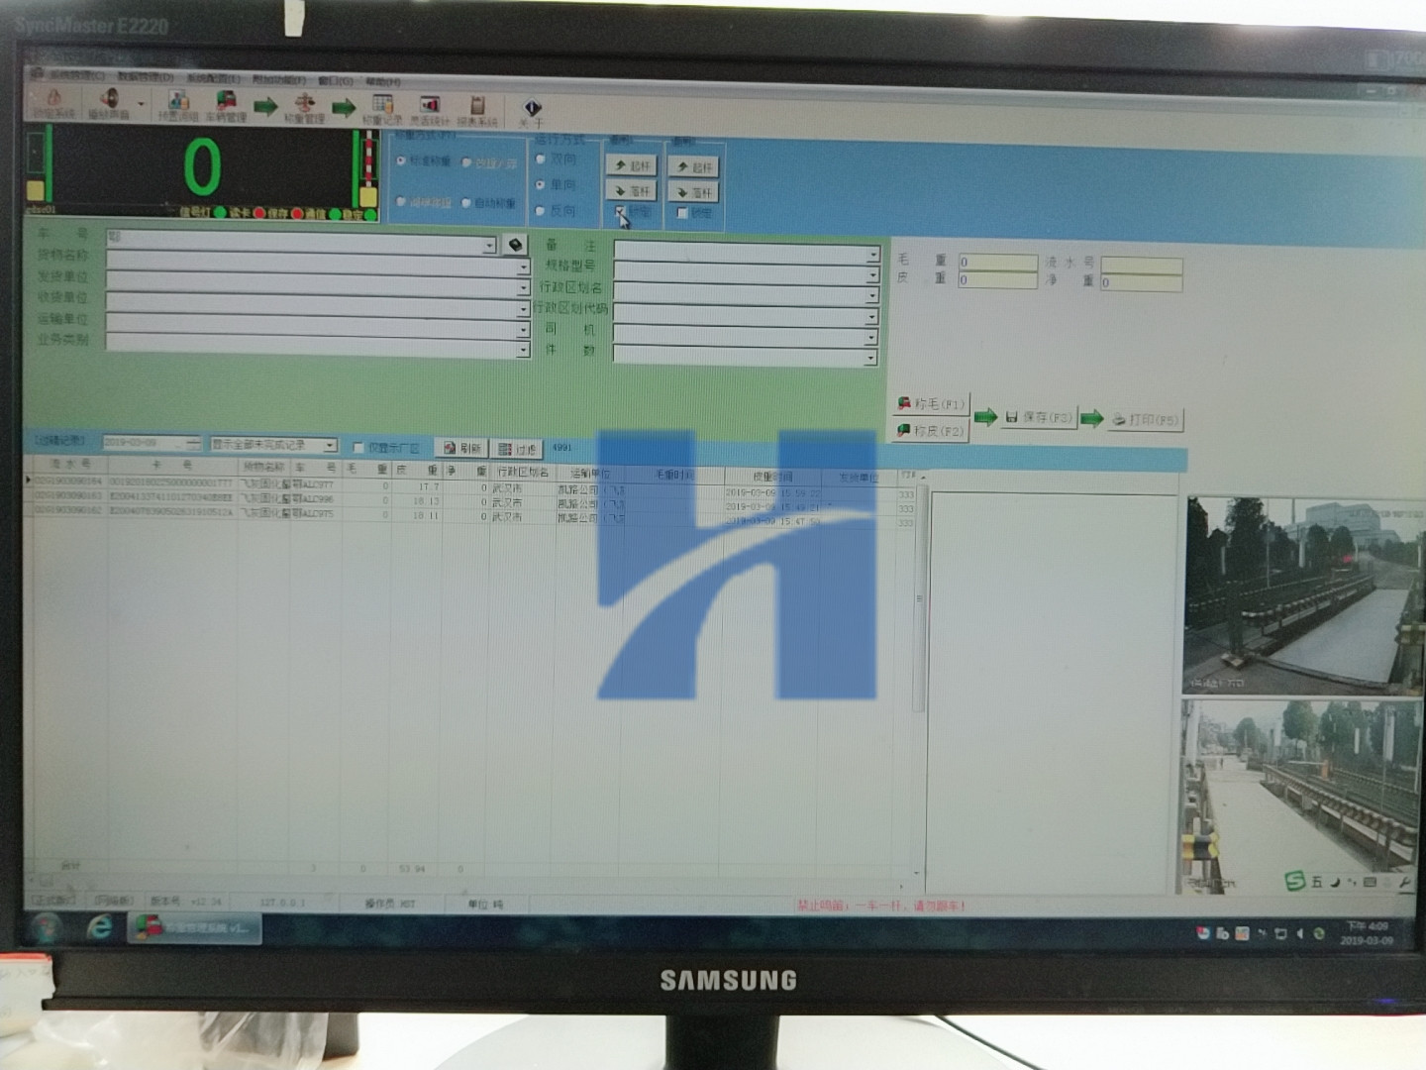Open the 数据管理 menu
The height and width of the screenshot is (1070, 1426).
click(145, 77)
